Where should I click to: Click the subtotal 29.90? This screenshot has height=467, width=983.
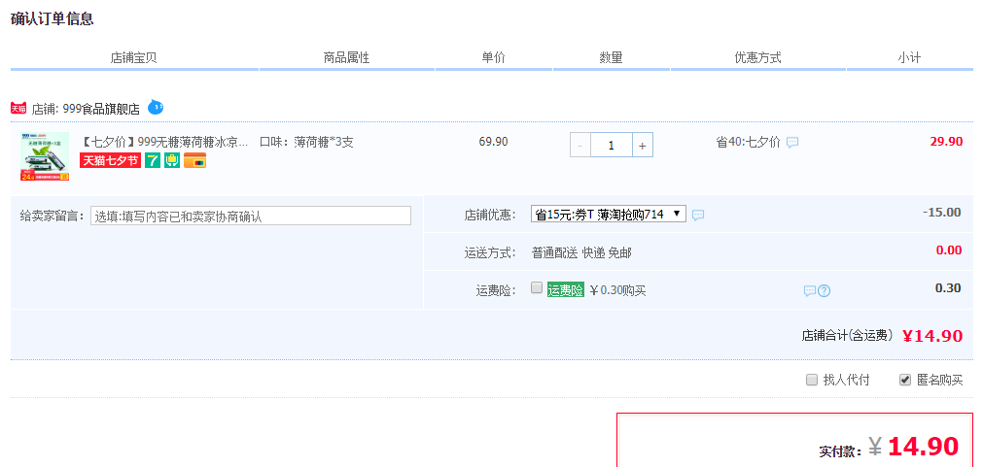pos(946,142)
